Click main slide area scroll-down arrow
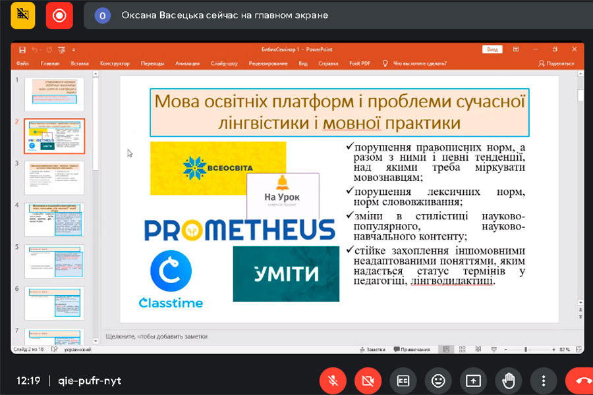This screenshot has width=593, height=395. [x=580, y=303]
